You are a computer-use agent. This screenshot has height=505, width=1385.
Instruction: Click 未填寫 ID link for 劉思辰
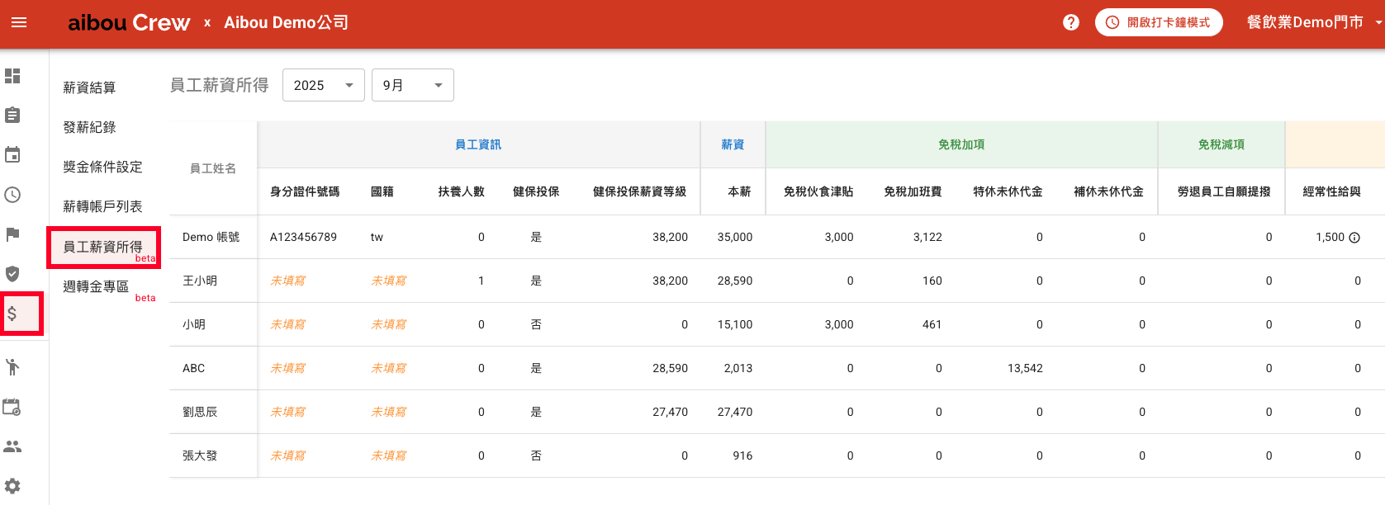tap(287, 412)
